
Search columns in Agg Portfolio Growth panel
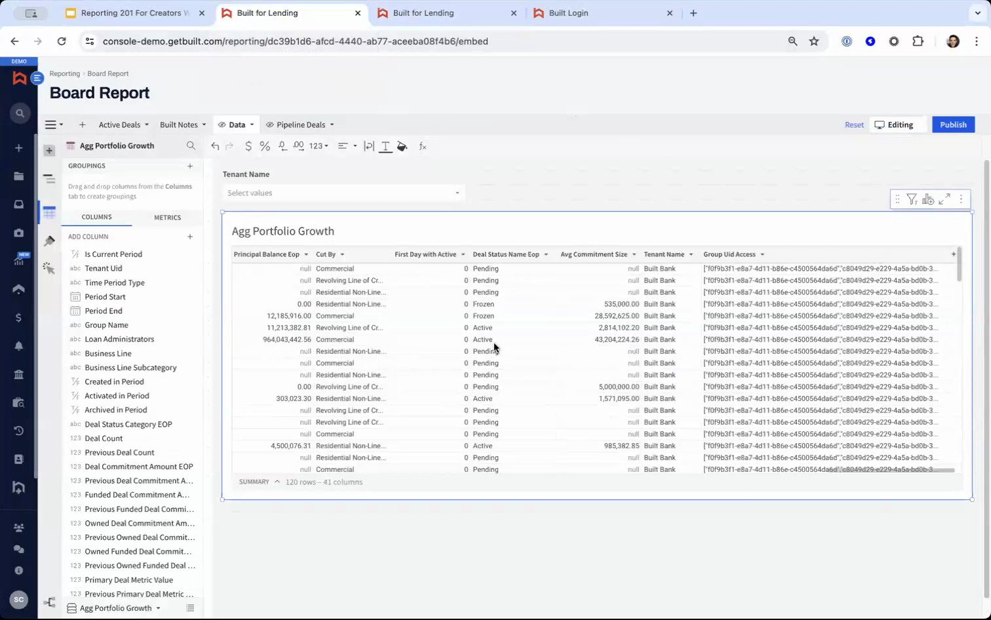coord(191,145)
